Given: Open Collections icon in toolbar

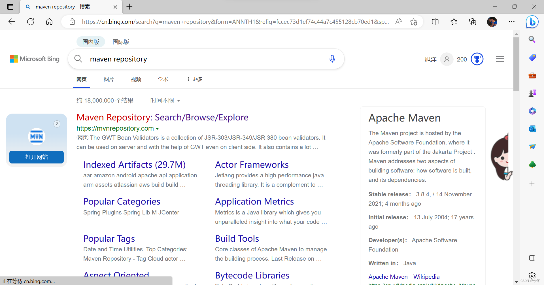Looking at the screenshot, I should pos(473,22).
